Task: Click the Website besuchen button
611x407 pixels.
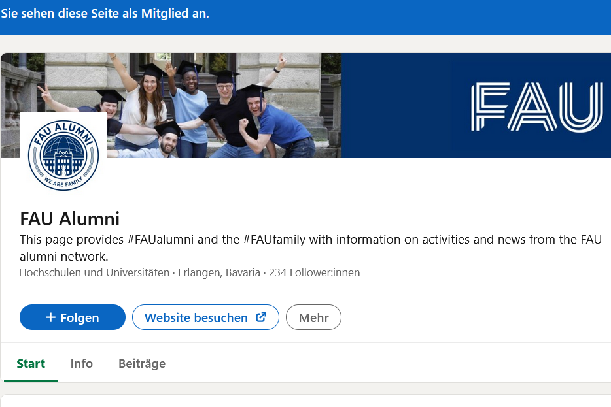Action: (196, 317)
